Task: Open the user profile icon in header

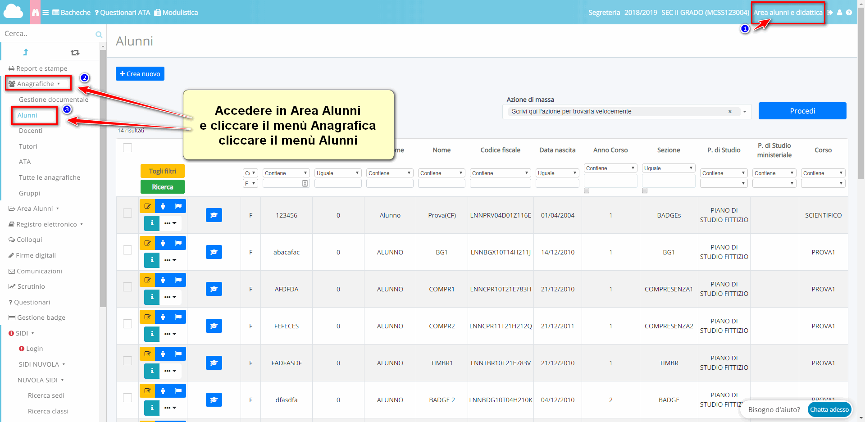Action: pyautogui.click(x=840, y=13)
